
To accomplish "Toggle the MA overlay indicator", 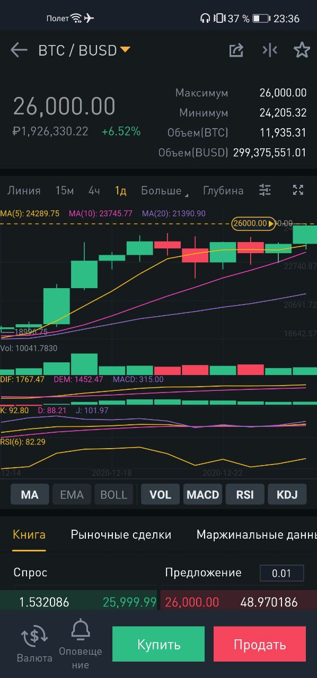I will pyautogui.click(x=30, y=495).
